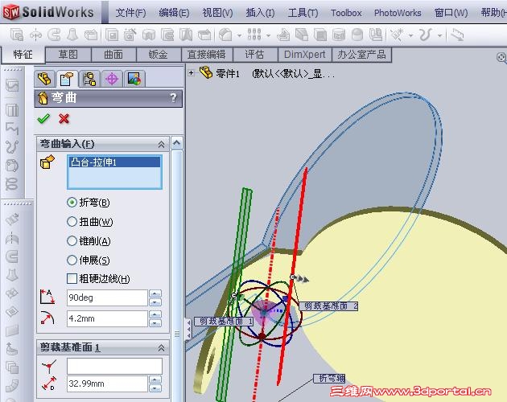This screenshot has height=402, width=507.
Task: Collapse the 弯曲输入(F) section
Action: pyautogui.click(x=161, y=144)
